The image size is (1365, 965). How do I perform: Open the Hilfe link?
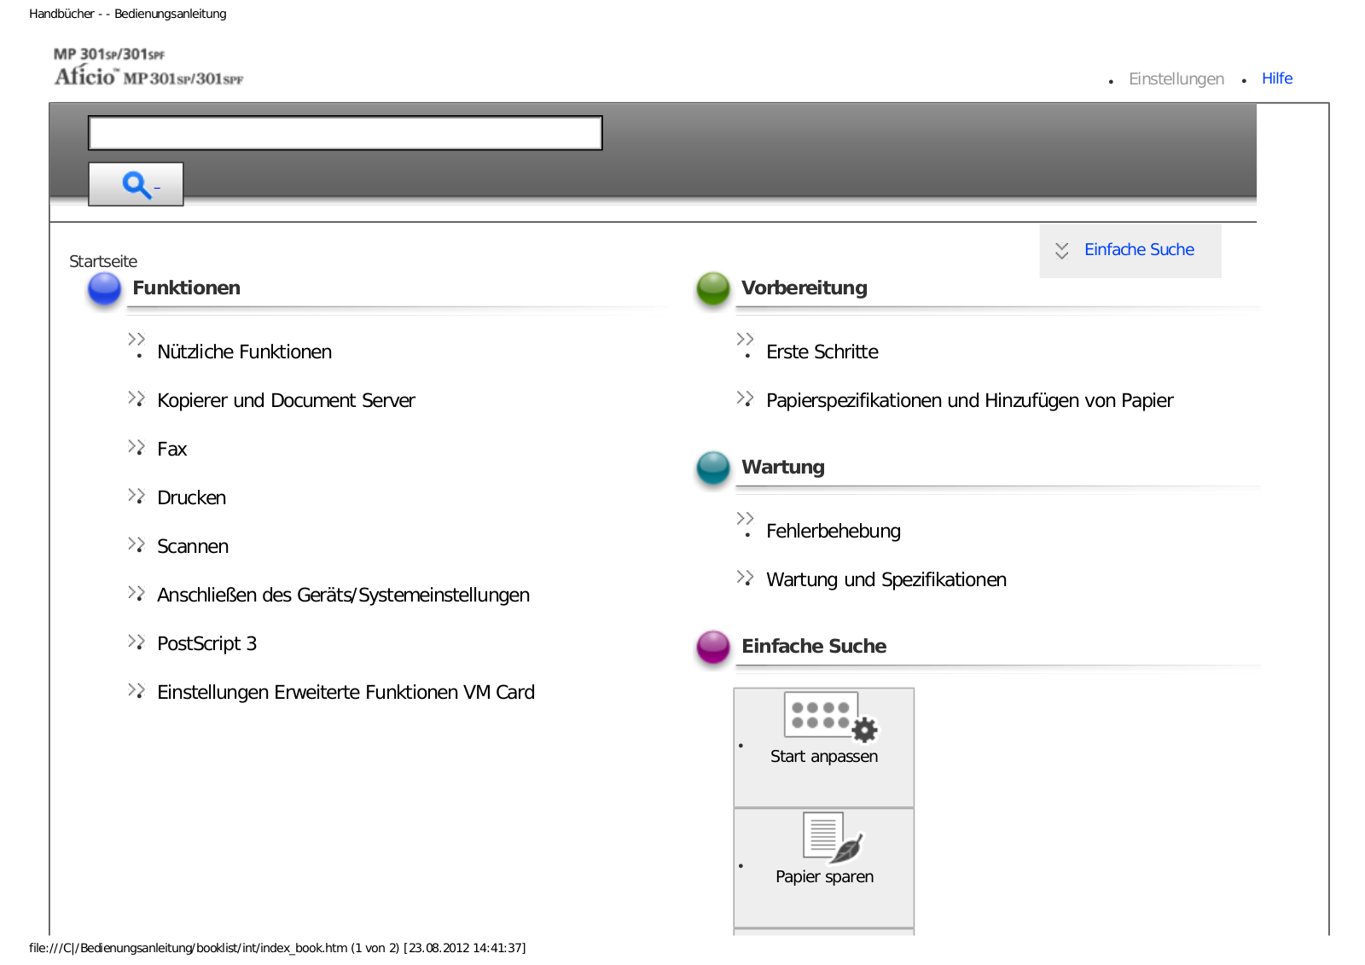click(1277, 78)
